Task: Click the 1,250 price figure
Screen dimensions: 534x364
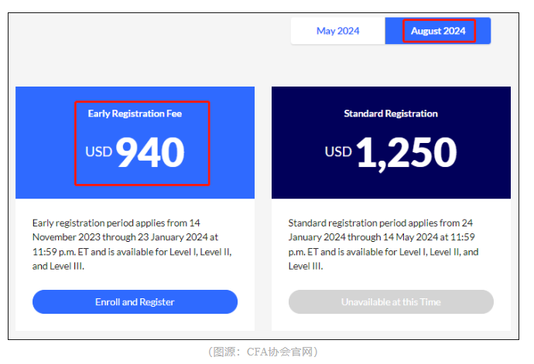Action: (x=407, y=152)
